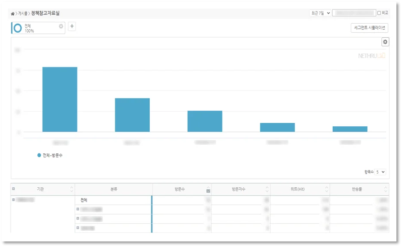Viewport: 402px width, 247px height.
Task: Sort table by 반송률 column
Action: point(385,189)
